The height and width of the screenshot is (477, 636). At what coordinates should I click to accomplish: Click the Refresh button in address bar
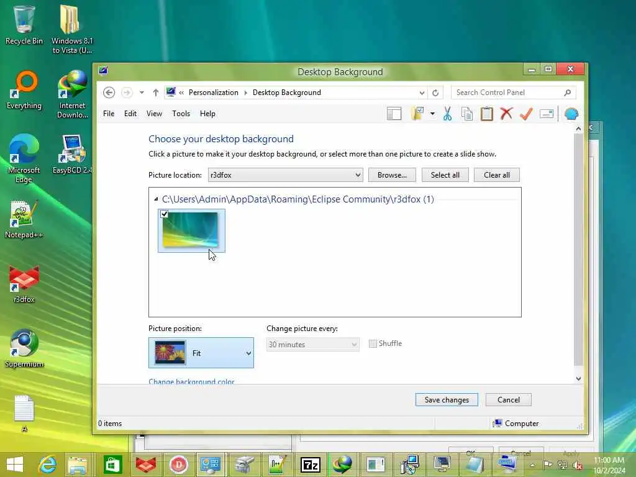(435, 93)
